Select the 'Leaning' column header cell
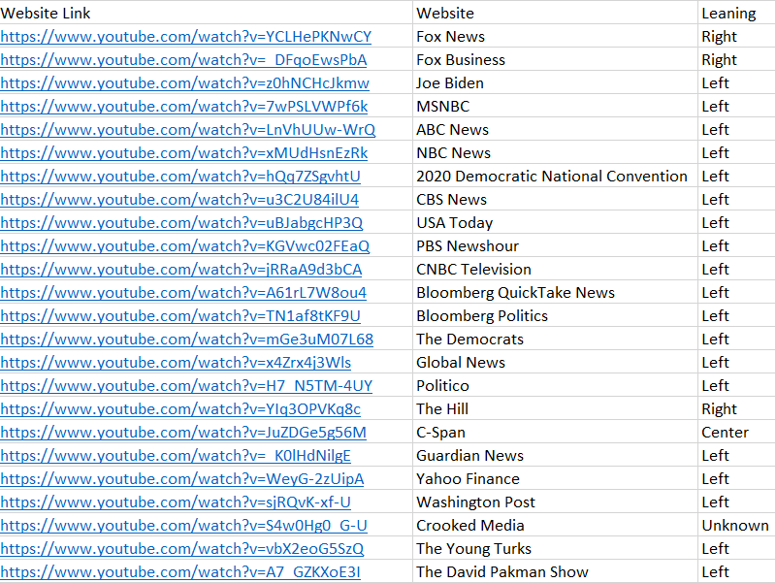 [x=737, y=13]
